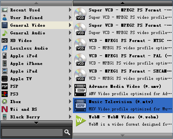Click the category list scroll-down arrow
The width and height of the screenshot is (173, 139).
pyautogui.click(x=36, y=123)
